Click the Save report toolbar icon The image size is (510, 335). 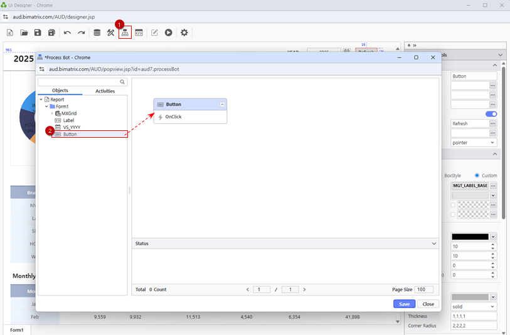(38, 33)
